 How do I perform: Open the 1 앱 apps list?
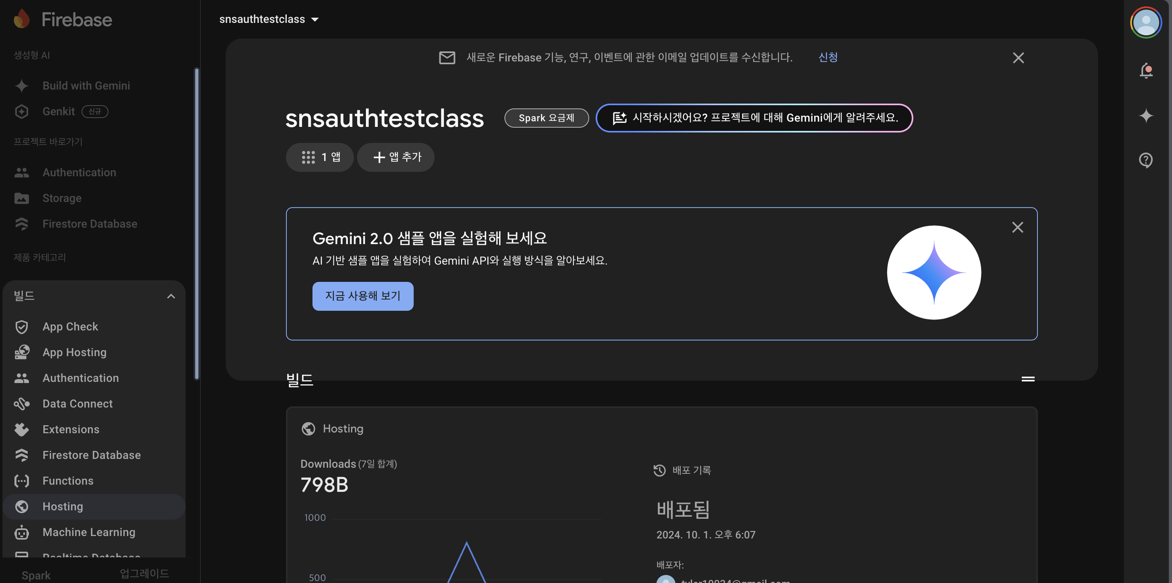[x=320, y=157]
